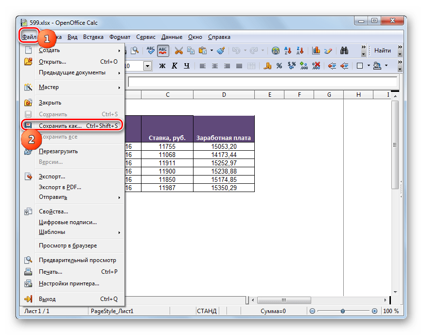Toggle the drawing functions pencil icon
The image size is (423, 335).
pyautogui.click(x=328, y=51)
